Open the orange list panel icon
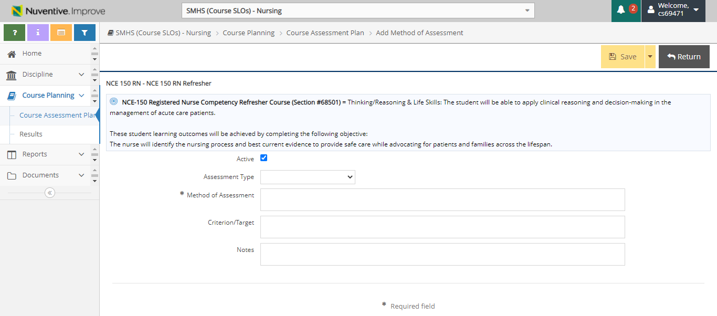Screen dimensions: 717x316 61,33
